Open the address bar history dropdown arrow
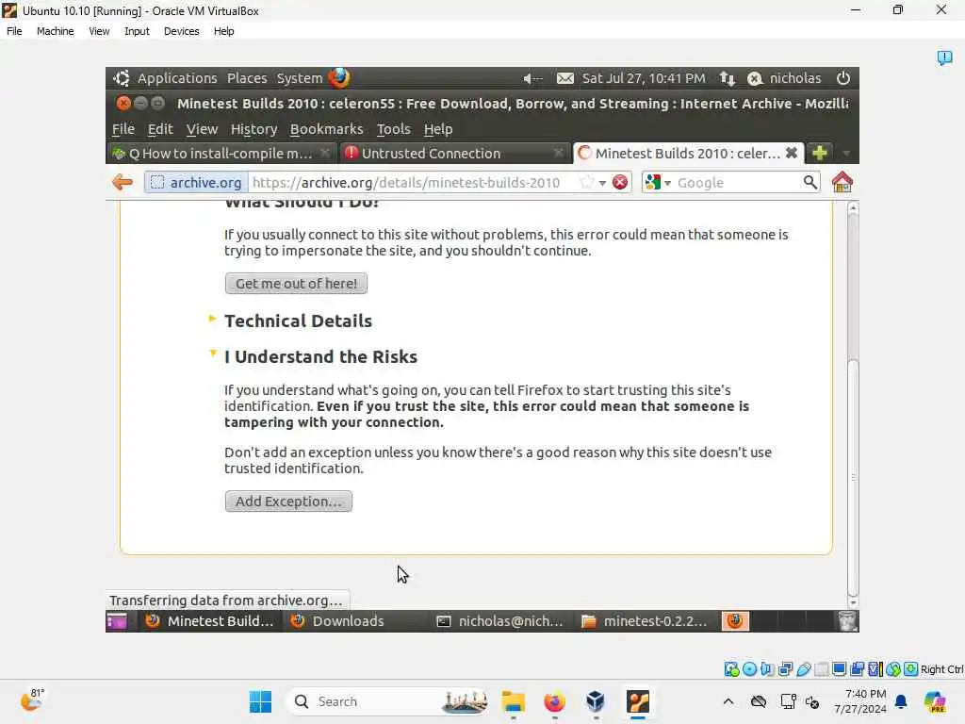This screenshot has height=724, width=965. pyautogui.click(x=602, y=183)
